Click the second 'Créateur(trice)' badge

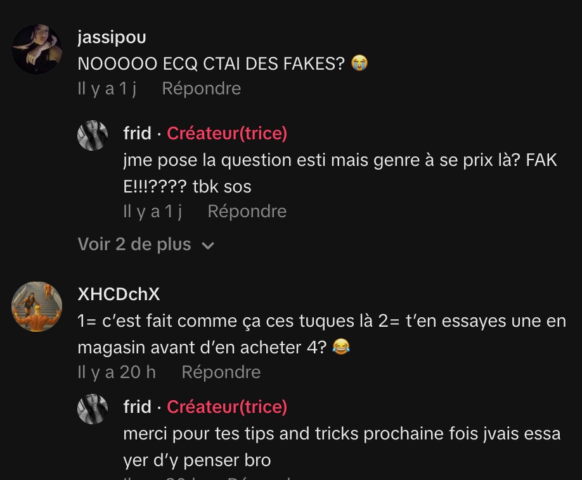pos(227,407)
